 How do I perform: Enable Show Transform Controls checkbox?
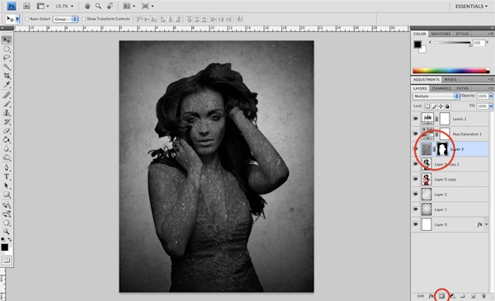tap(83, 19)
